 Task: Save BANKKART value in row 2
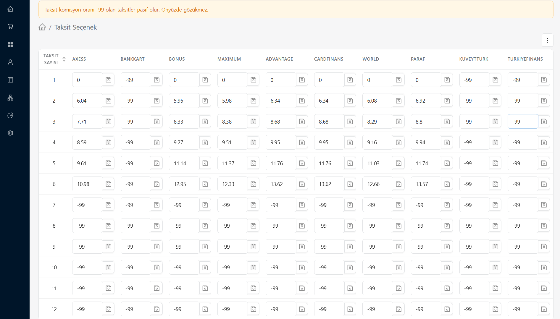[x=157, y=101]
